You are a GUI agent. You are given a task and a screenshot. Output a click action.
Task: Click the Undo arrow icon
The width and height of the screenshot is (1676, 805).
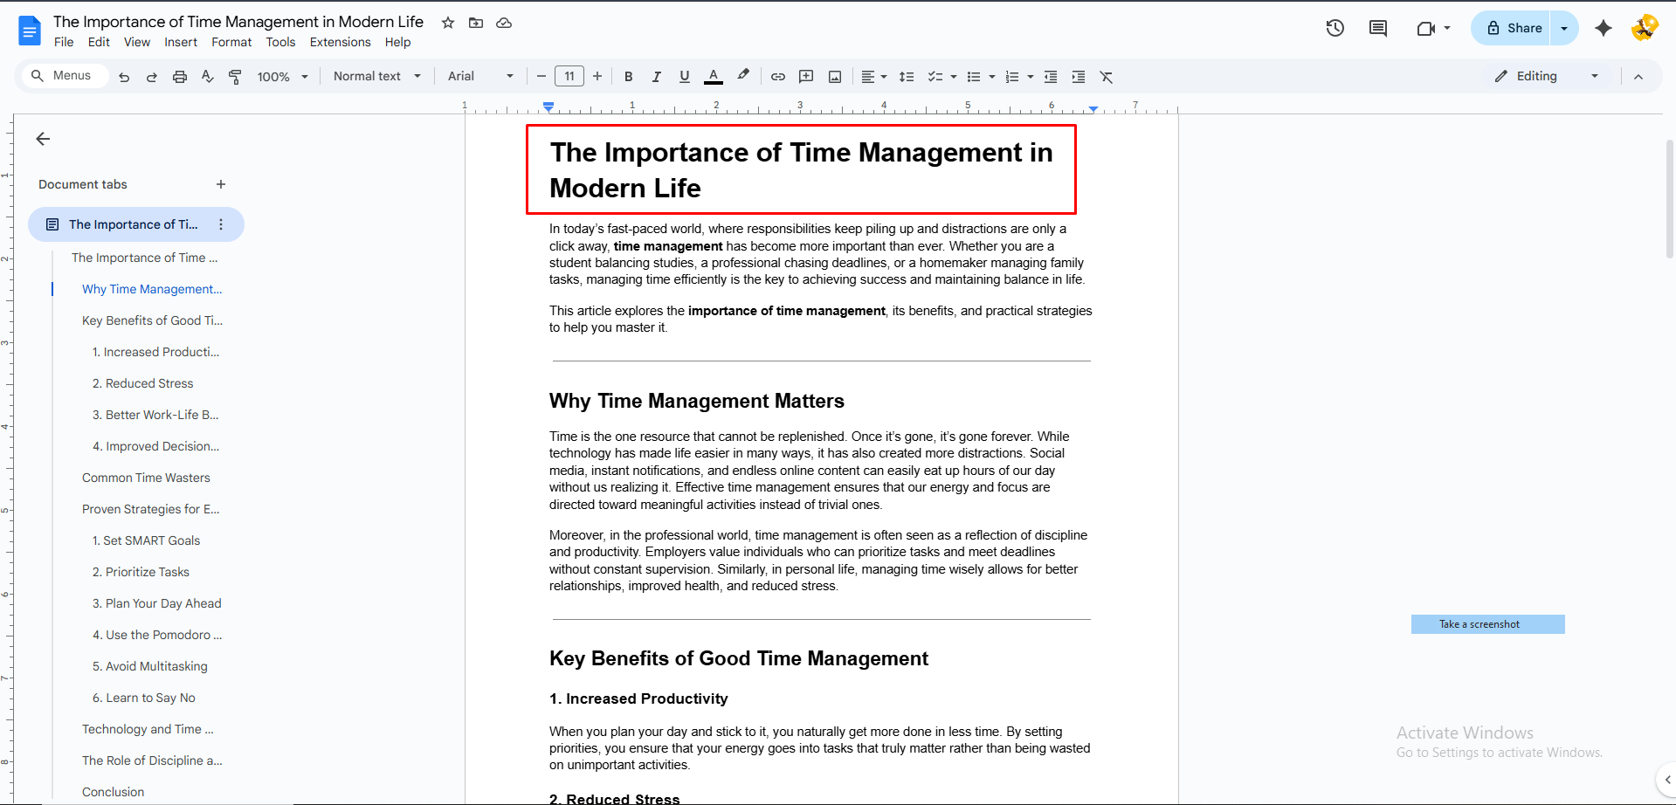click(124, 77)
